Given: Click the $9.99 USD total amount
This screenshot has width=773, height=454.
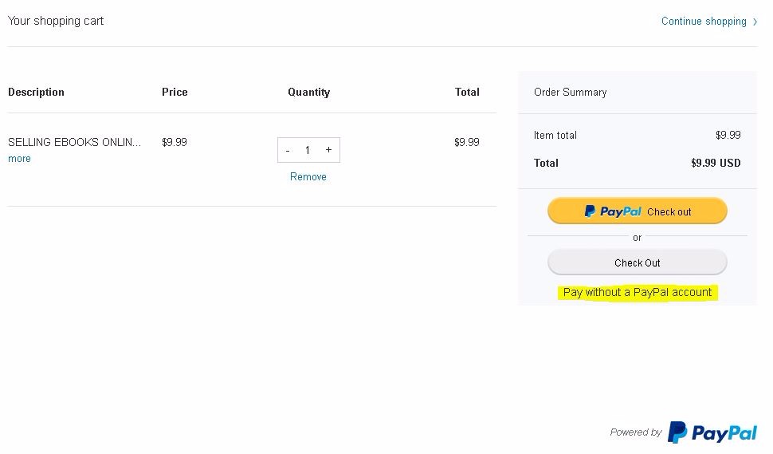Looking at the screenshot, I should (716, 164).
